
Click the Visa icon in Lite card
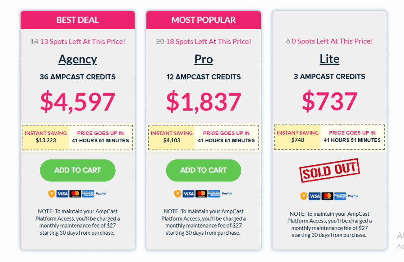(314, 196)
